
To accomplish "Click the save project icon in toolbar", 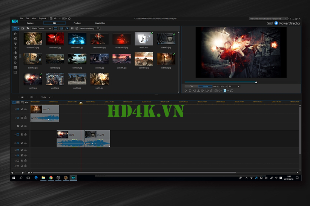I will pyautogui.click(x=51, y=18).
